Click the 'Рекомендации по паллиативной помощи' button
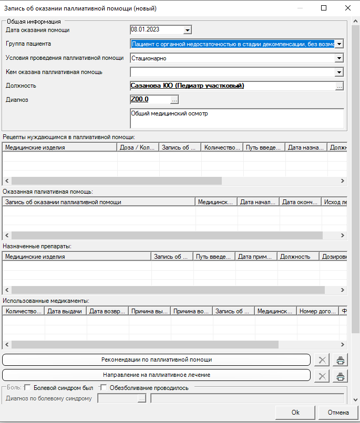360x423 pixels. 157,360
